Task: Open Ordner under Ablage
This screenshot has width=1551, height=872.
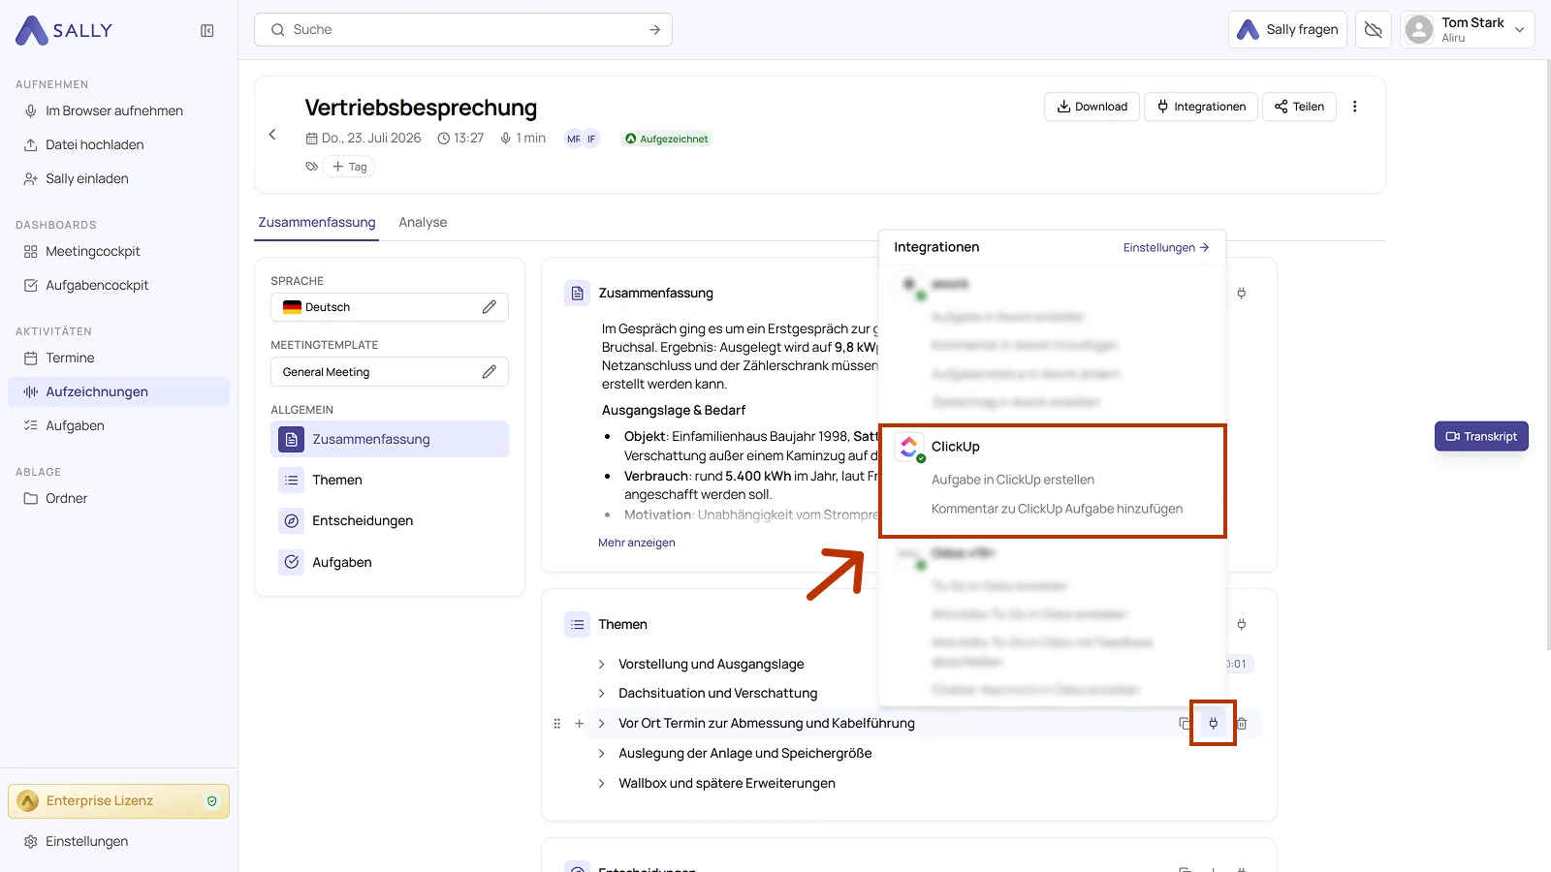Action: click(66, 499)
